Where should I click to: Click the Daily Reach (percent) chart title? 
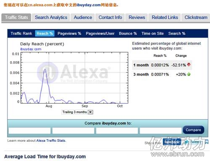tap(42, 44)
